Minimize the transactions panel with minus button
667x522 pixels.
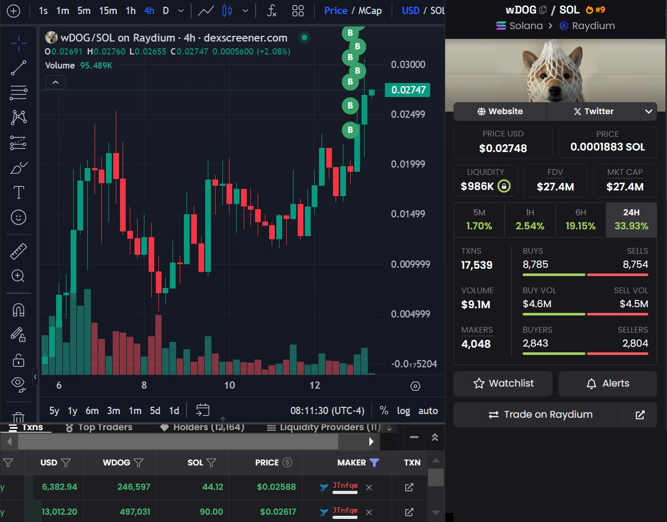click(x=414, y=437)
